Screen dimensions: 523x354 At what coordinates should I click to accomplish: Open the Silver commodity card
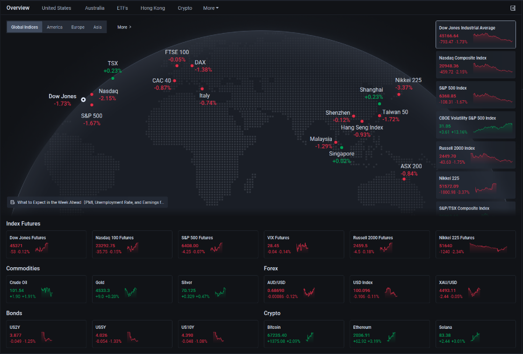tap(218, 289)
